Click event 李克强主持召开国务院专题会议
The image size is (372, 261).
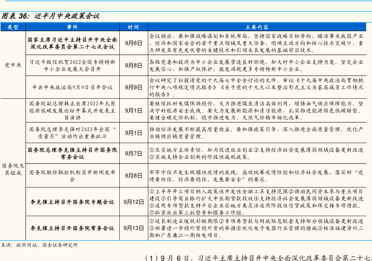click(x=72, y=202)
